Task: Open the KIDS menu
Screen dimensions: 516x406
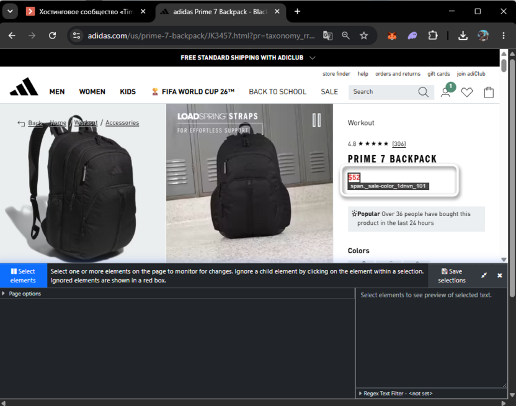Action: (128, 92)
